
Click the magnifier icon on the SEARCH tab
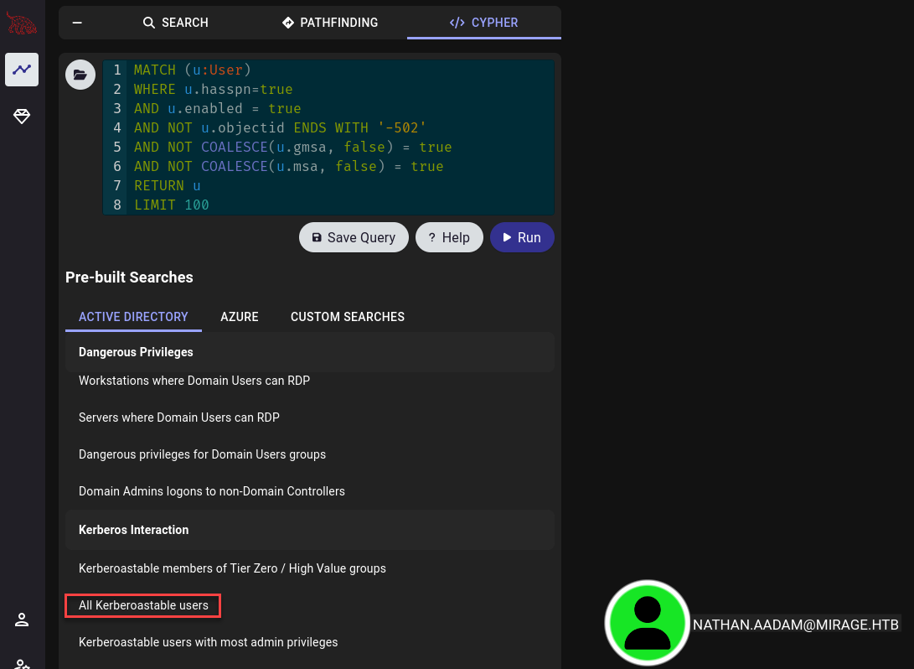[148, 23]
